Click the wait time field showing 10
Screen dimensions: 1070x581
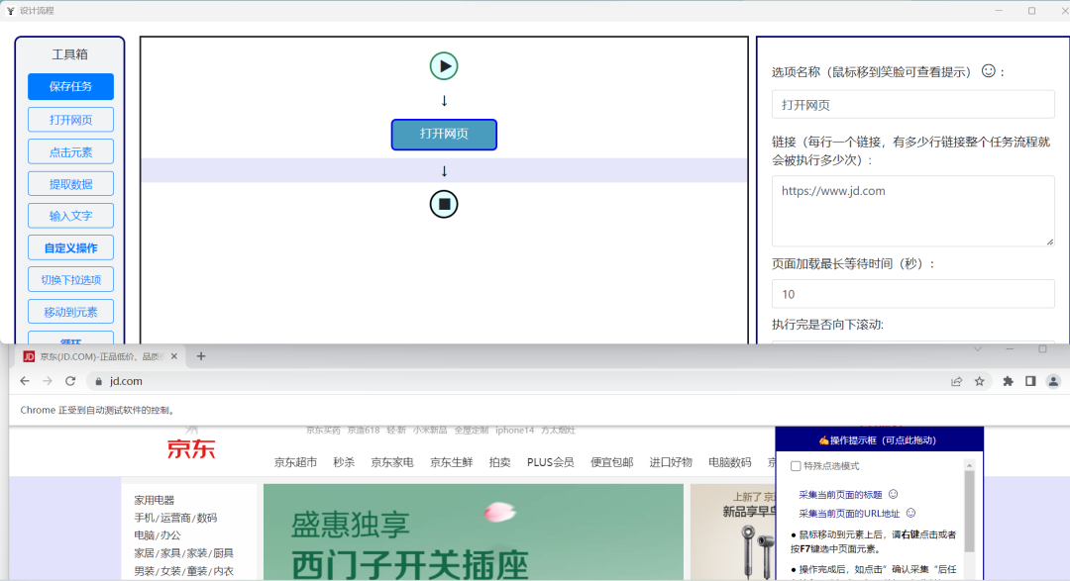pyautogui.click(x=913, y=294)
